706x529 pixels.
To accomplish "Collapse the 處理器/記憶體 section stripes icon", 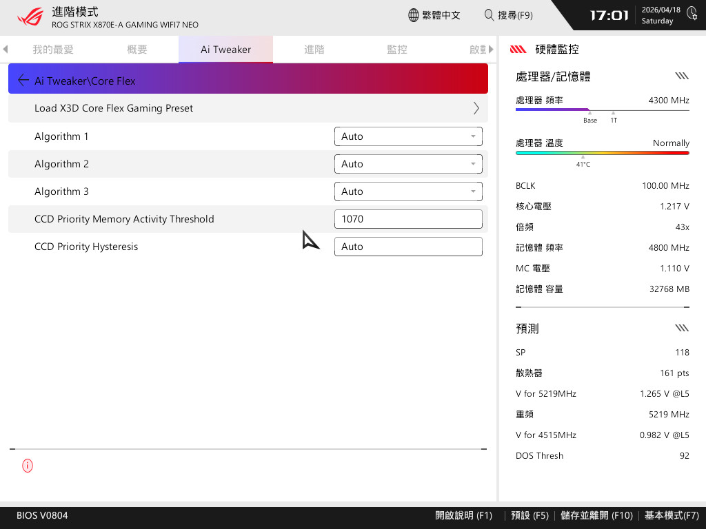I will (x=682, y=76).
